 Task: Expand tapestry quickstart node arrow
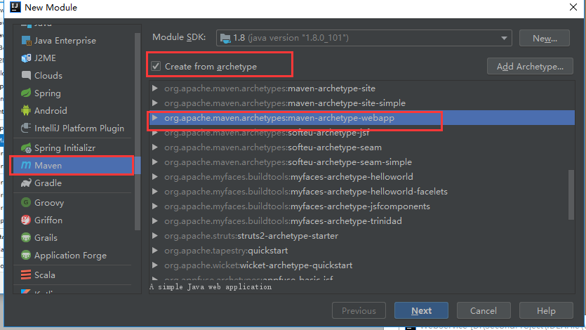(154, 251)
